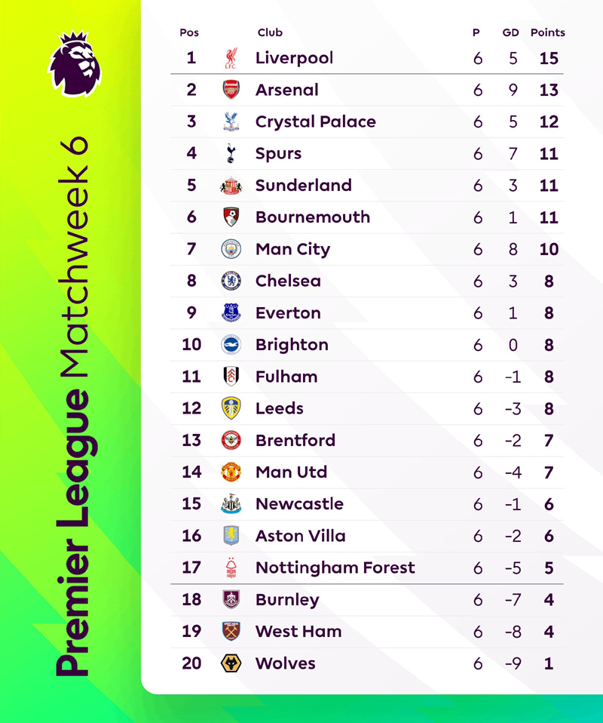
Task: Click the Pos column header
Action: [x=189, y=32]
